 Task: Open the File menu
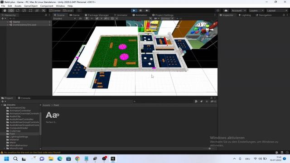(3, 6)
